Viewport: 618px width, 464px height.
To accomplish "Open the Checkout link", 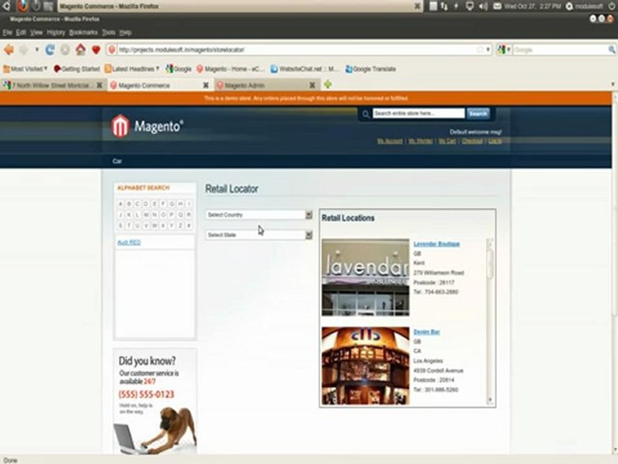I will pyautogui.click(x=472, y=141).
